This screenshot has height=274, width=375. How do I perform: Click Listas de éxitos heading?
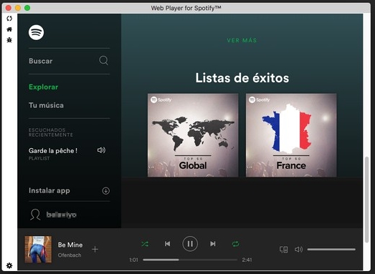click(242, 78)
